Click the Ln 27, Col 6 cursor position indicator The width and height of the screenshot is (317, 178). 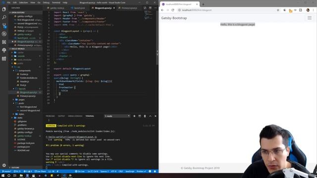[x=93, y=172]
